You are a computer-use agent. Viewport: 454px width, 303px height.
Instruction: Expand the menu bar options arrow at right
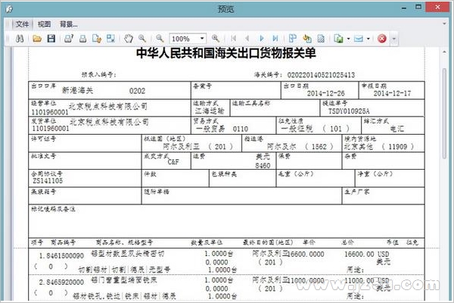pos(444,23)
